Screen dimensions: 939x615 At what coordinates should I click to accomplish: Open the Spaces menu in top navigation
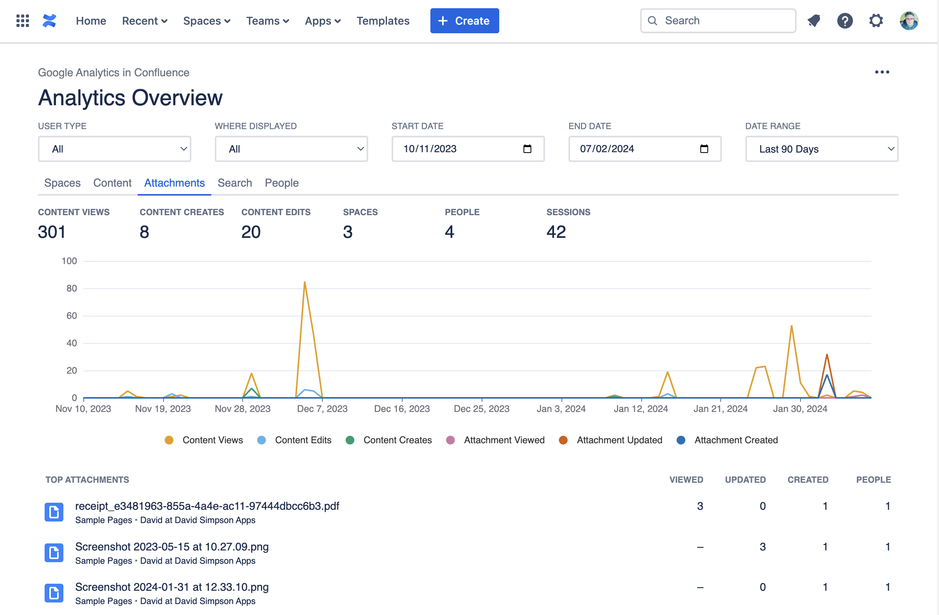point(206,20)
